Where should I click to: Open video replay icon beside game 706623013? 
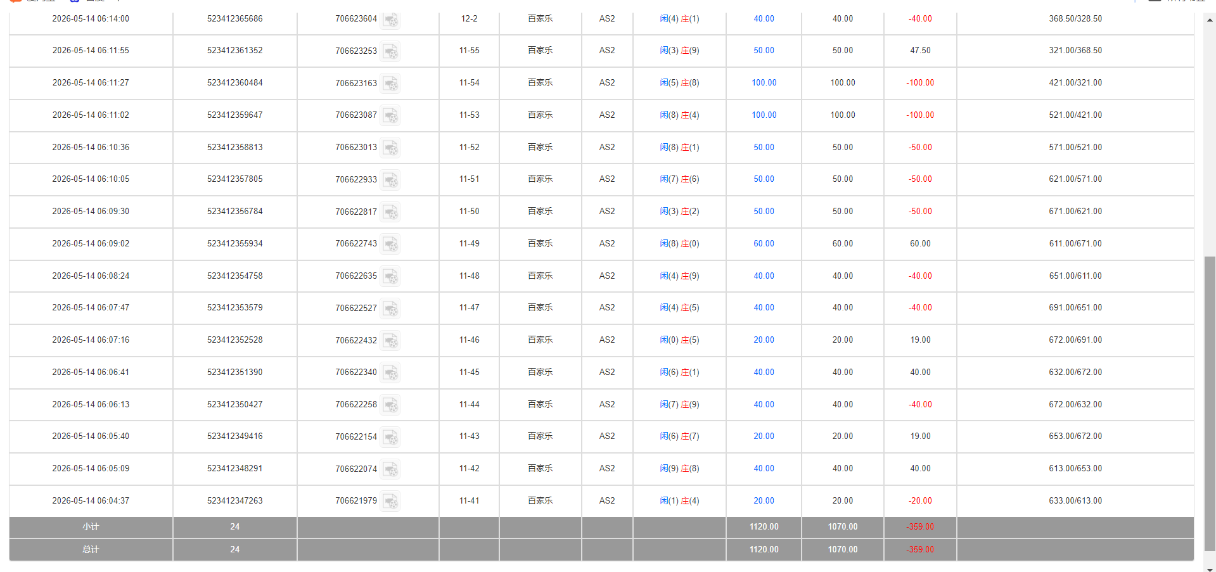[390, 148]
